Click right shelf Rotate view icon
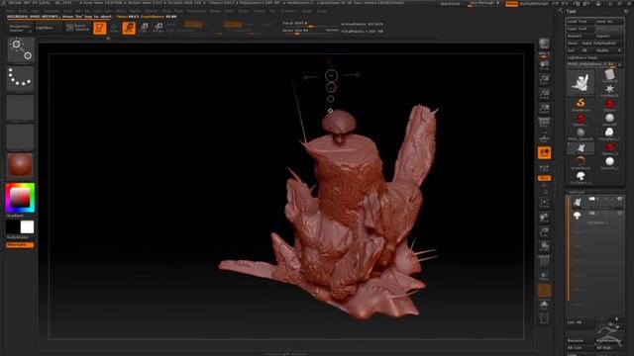The image size is (634, 356). pyautogui.click(x=544, y=246)
